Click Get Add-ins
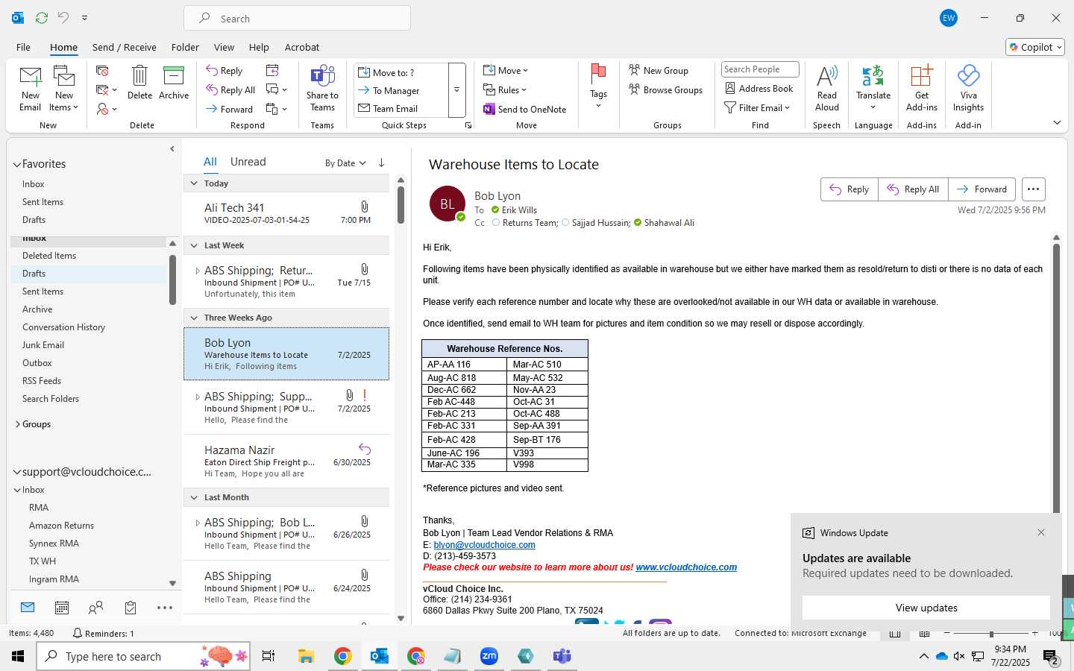The height and width of the screenshot is (671, 1074). pyautogui.click(x=922, y=89)
